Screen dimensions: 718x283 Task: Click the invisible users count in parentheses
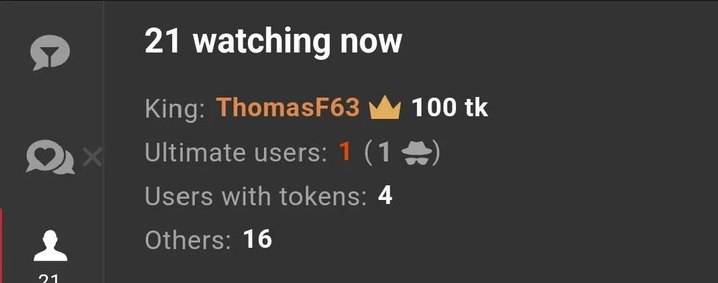[x=384, y=153]
